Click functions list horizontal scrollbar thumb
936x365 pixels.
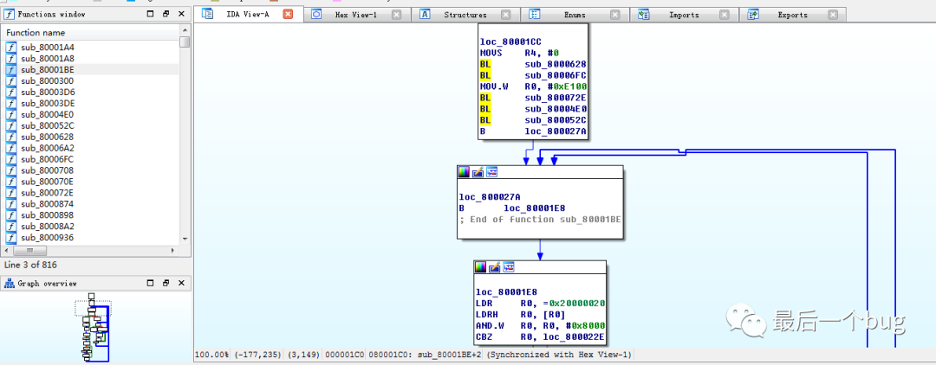(x=29, y=251)
